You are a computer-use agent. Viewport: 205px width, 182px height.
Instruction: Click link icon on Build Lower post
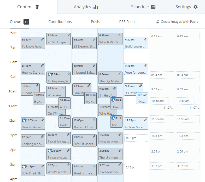[146, 39]
